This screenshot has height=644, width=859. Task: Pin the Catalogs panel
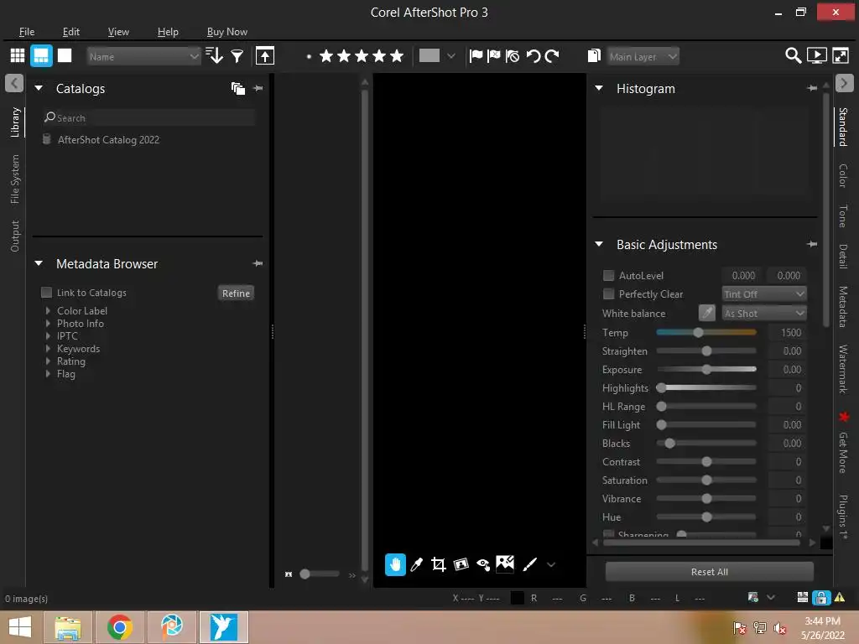pyautogui.click(x=258, y=89)
